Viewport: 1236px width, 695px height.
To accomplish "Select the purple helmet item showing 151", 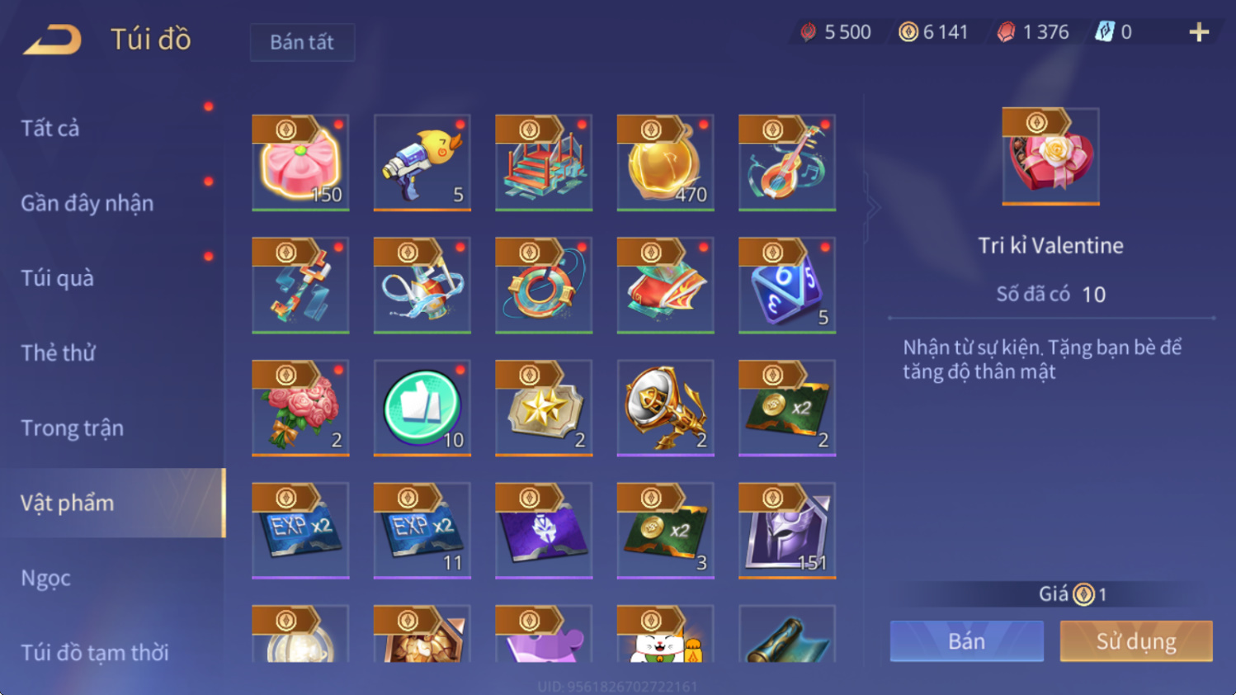I will coord(787,531).
